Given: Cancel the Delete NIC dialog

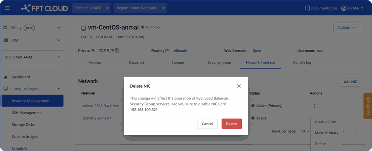Looking at the screenshot, I should click(207, 124).
